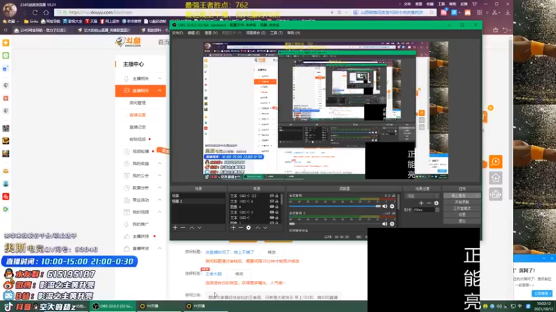Viewport: 556px width, 312px height.
Task: Expand 主播相关 sidebar section chevron
Action: [x=160, y=78]
